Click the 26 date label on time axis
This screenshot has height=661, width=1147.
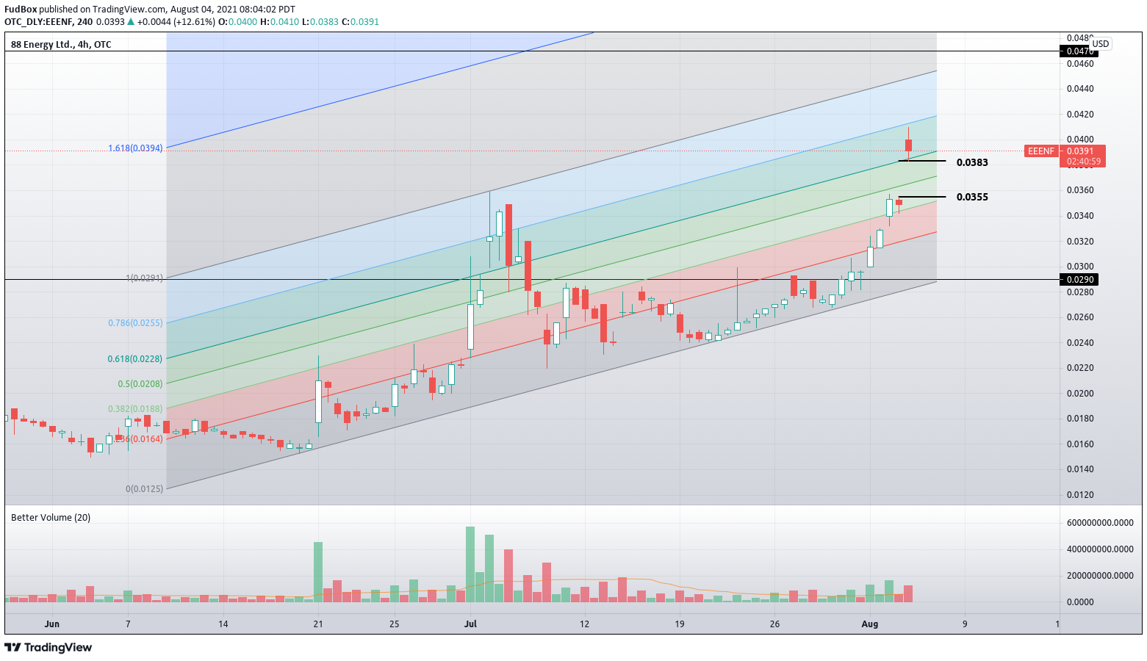[x=774, y=624]
